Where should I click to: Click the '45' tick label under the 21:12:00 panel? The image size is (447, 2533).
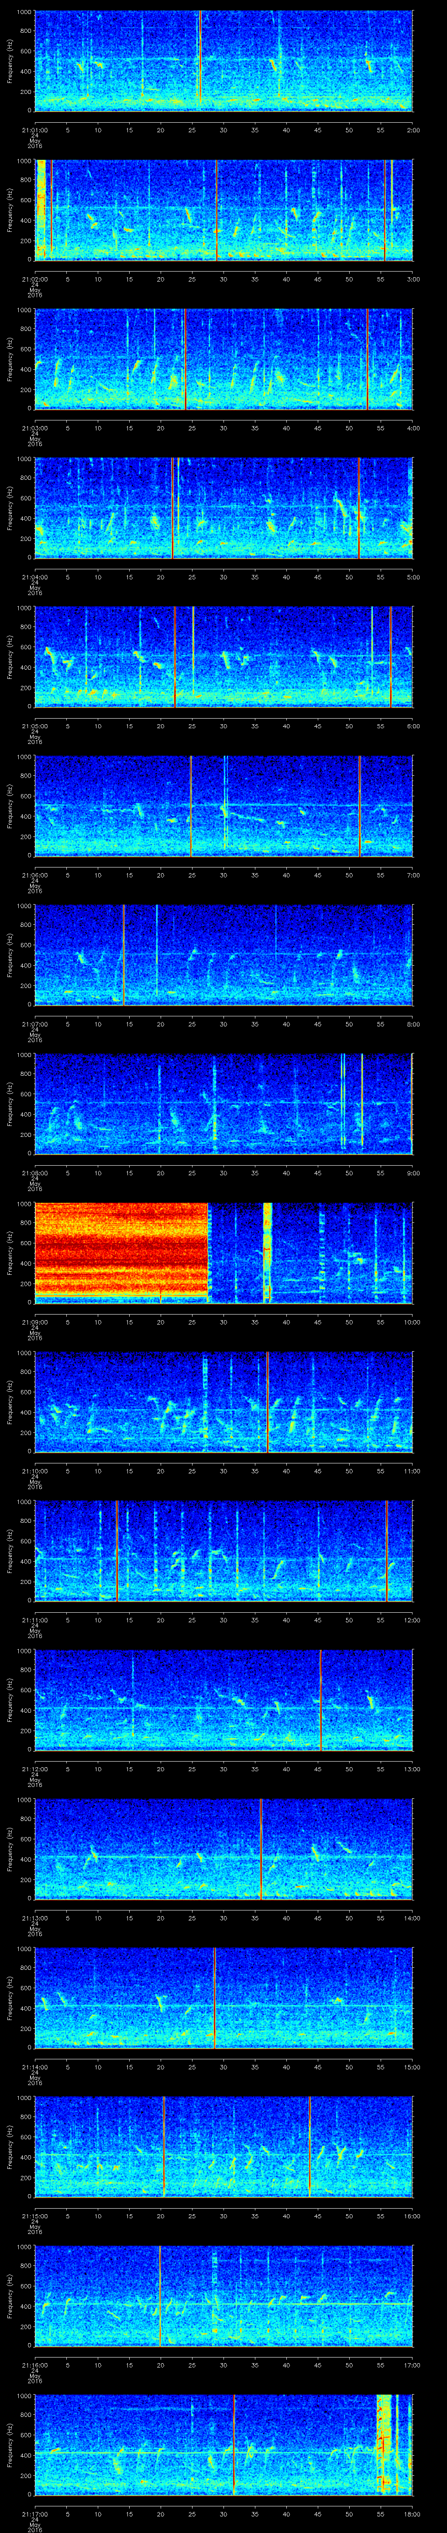317,1769
